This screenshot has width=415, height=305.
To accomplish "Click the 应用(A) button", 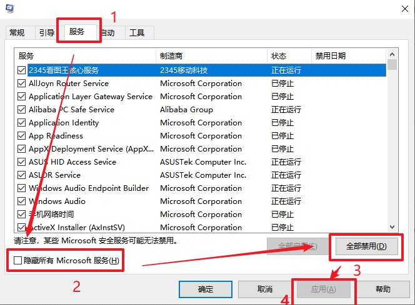I will point(323,289).
